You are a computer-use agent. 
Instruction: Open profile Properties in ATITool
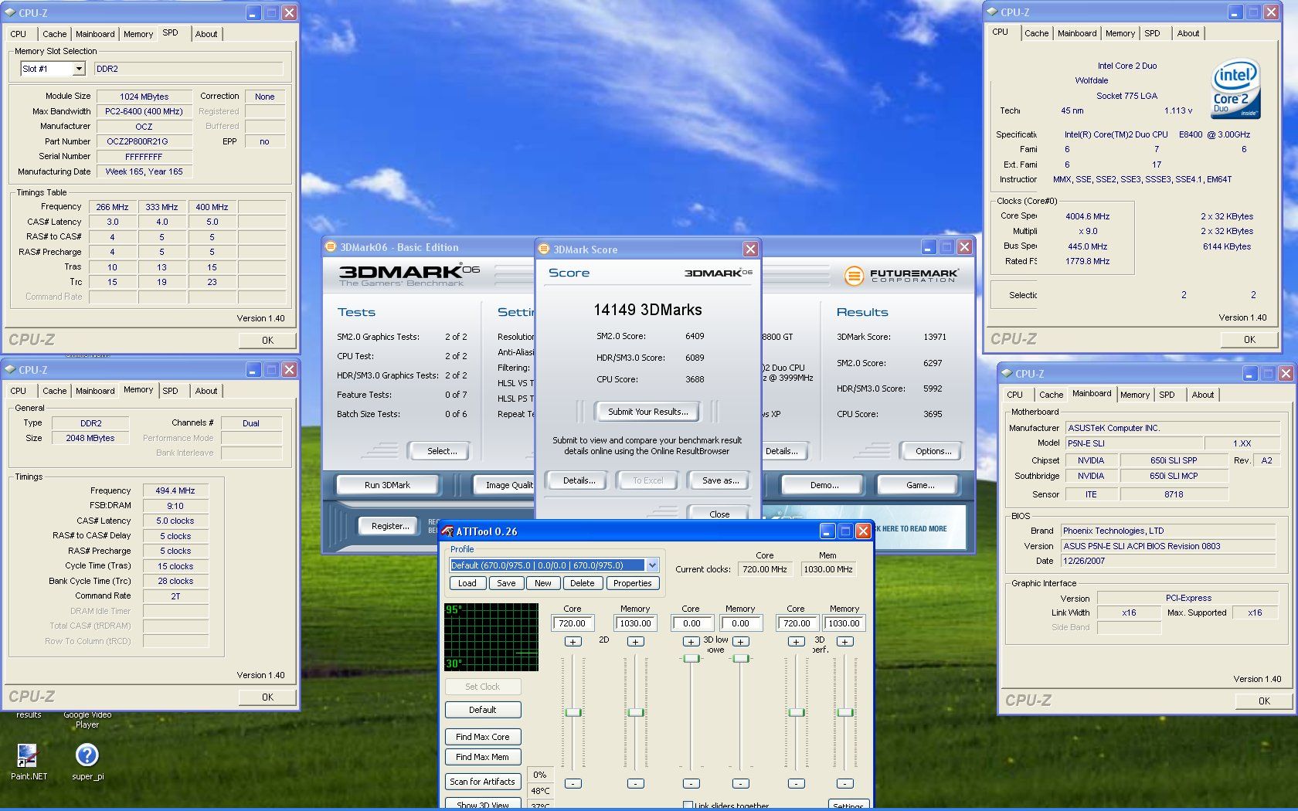point(633,583)
